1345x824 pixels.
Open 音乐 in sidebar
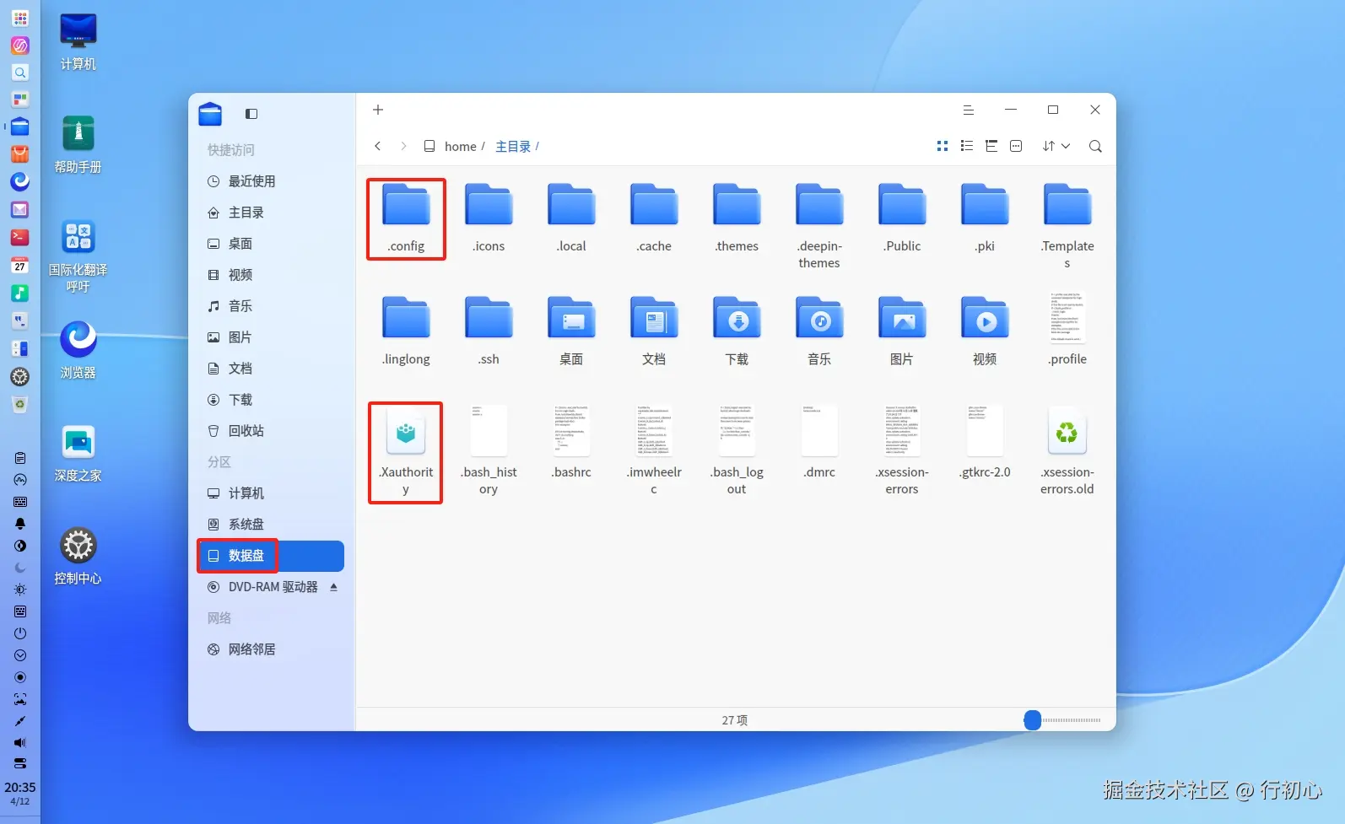click(271, 306)
